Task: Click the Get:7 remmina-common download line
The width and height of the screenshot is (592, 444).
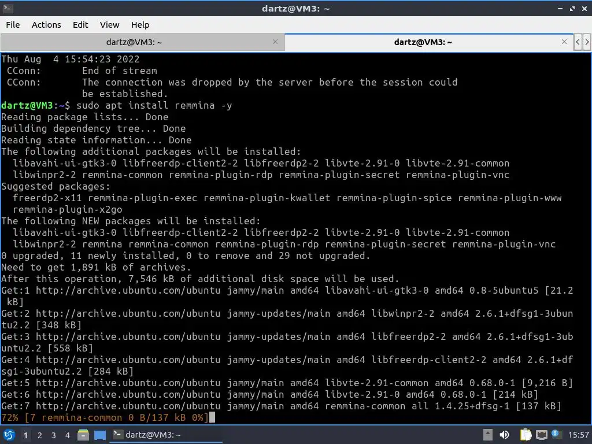Action: (282, 406)
